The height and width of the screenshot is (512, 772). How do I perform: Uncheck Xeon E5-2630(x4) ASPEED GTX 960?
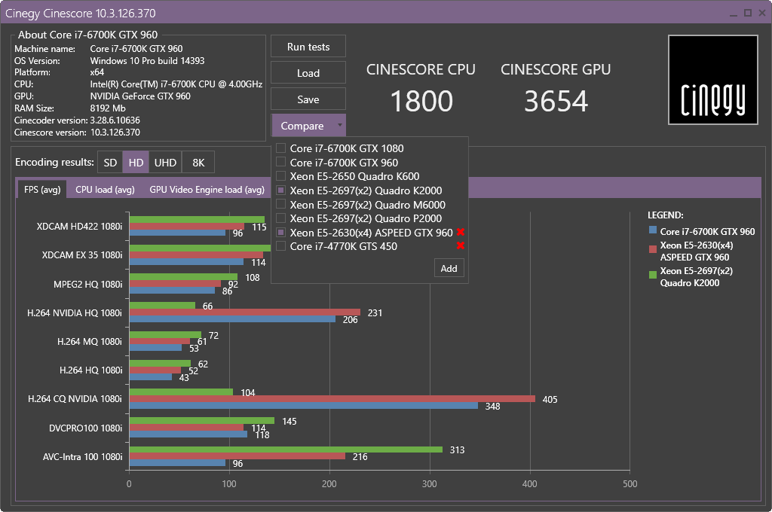coord(280,232)
